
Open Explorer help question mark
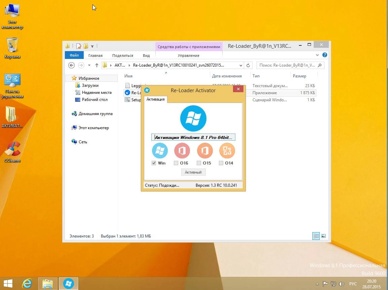point(325,55)
